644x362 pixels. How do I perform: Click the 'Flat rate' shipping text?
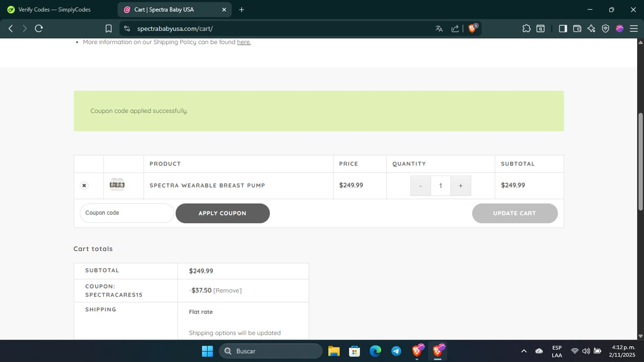[201, 312]
